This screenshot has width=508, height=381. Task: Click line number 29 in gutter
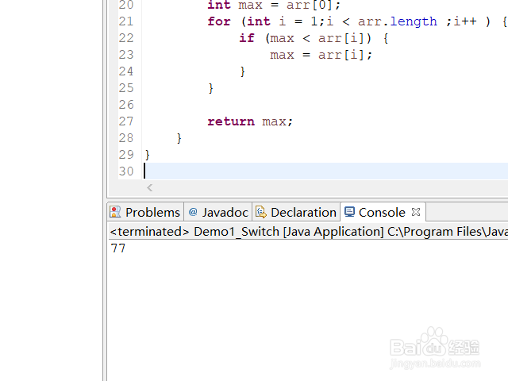pyautogui.click(x=126, y=155)
